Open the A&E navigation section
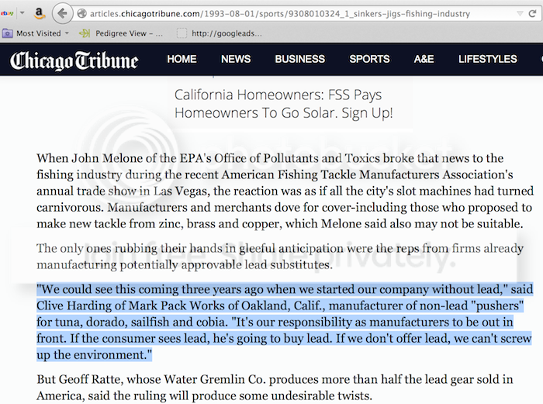This screenshot has width=543, height=404. 424,59
